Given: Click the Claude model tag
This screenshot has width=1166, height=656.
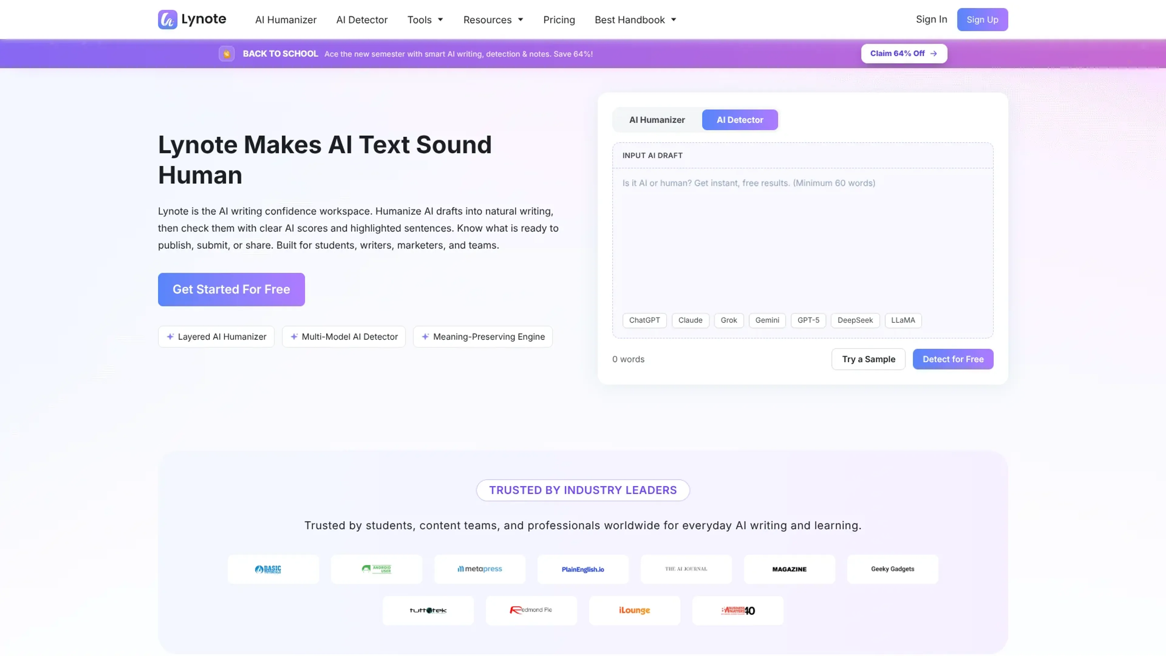Looking at the screenshot, I should pos(690,320).
